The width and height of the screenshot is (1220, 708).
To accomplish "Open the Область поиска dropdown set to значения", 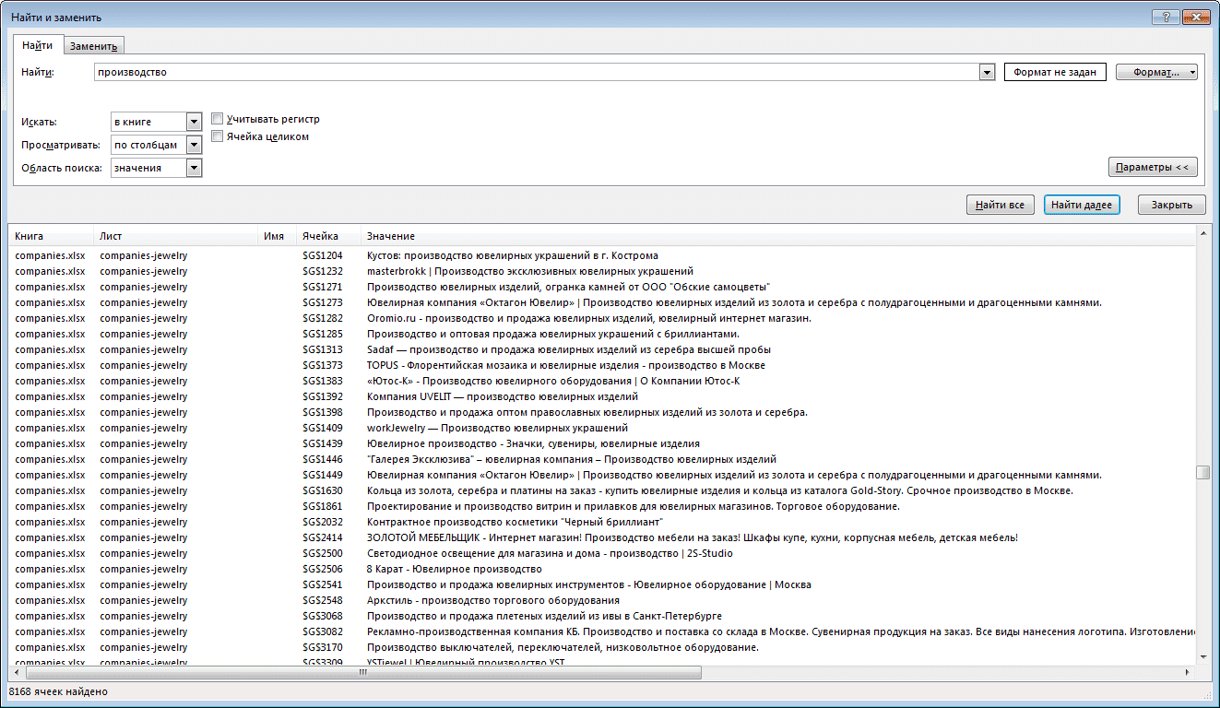I will (x=156, y=168).
